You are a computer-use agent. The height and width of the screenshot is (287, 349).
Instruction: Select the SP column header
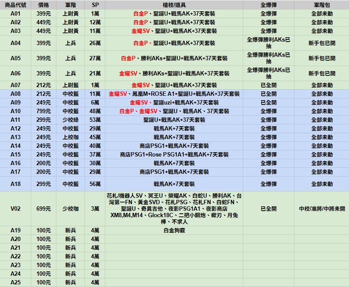[x=95, y=5]
